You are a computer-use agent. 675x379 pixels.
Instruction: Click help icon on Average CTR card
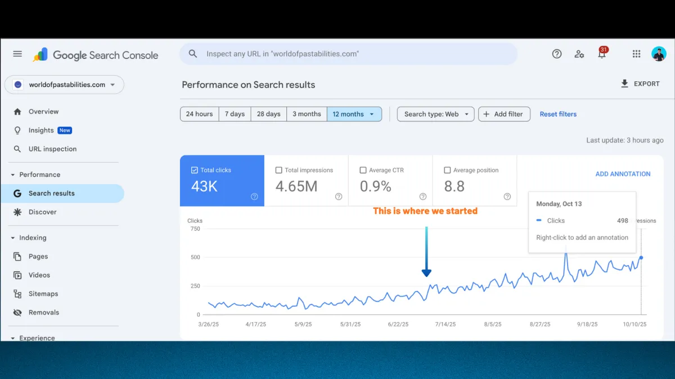tap(423, 197)
